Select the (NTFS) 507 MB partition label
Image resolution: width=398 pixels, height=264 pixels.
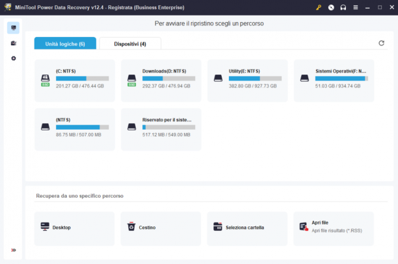pyautogui.click(x=63, y=120)
